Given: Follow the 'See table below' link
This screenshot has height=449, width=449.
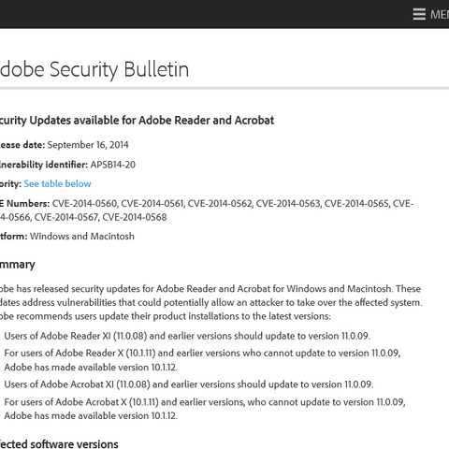Looking at the screenshot, I should [x=57, y=183].
